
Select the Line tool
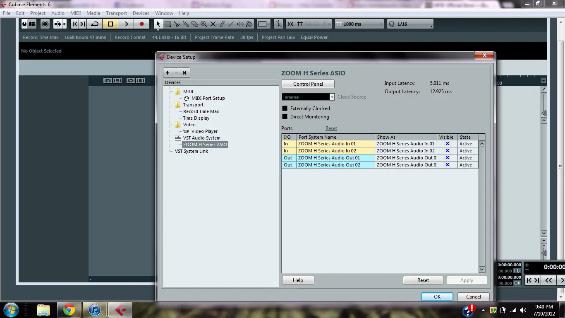(x=231, y=24)
